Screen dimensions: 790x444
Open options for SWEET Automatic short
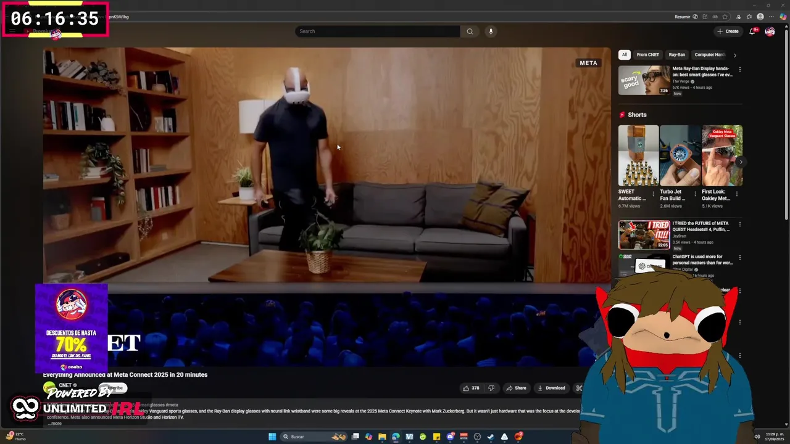[653, 194]
